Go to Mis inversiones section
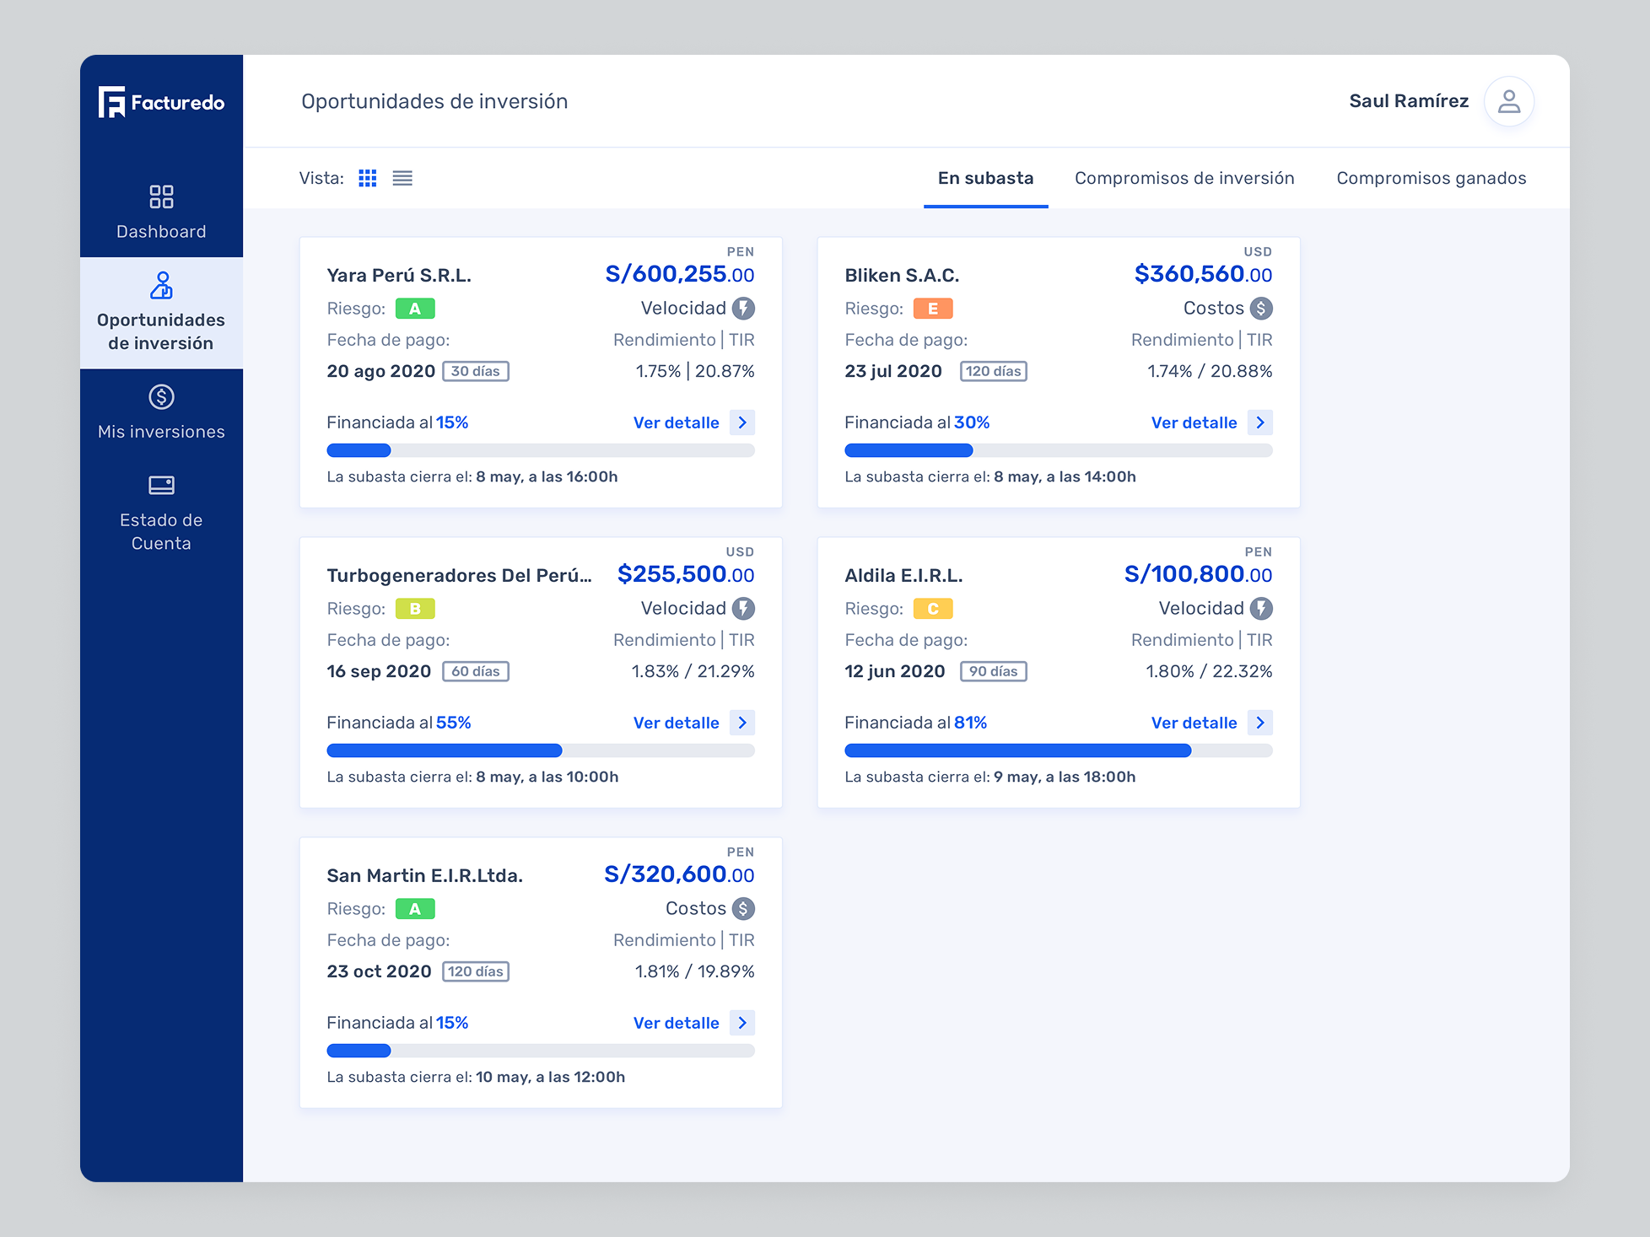Viewport: 1650px width, 1237px height. click(161, 413)
